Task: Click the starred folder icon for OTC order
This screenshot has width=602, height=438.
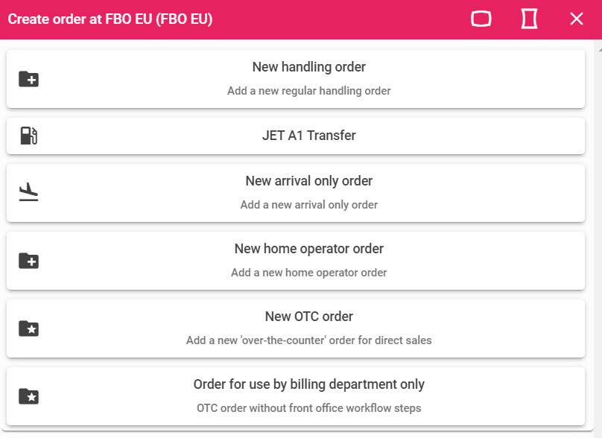Action: click(x=29, y=328)
